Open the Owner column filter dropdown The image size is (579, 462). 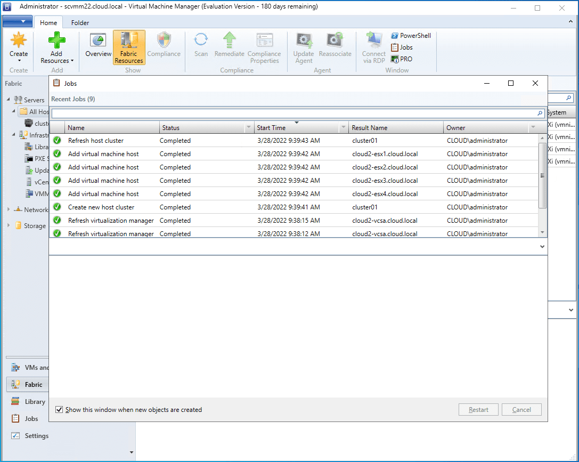pyautogui.click(x=533, y=127)
